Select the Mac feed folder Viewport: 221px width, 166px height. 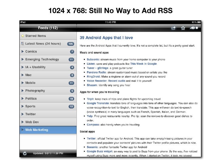click(48, 75)
